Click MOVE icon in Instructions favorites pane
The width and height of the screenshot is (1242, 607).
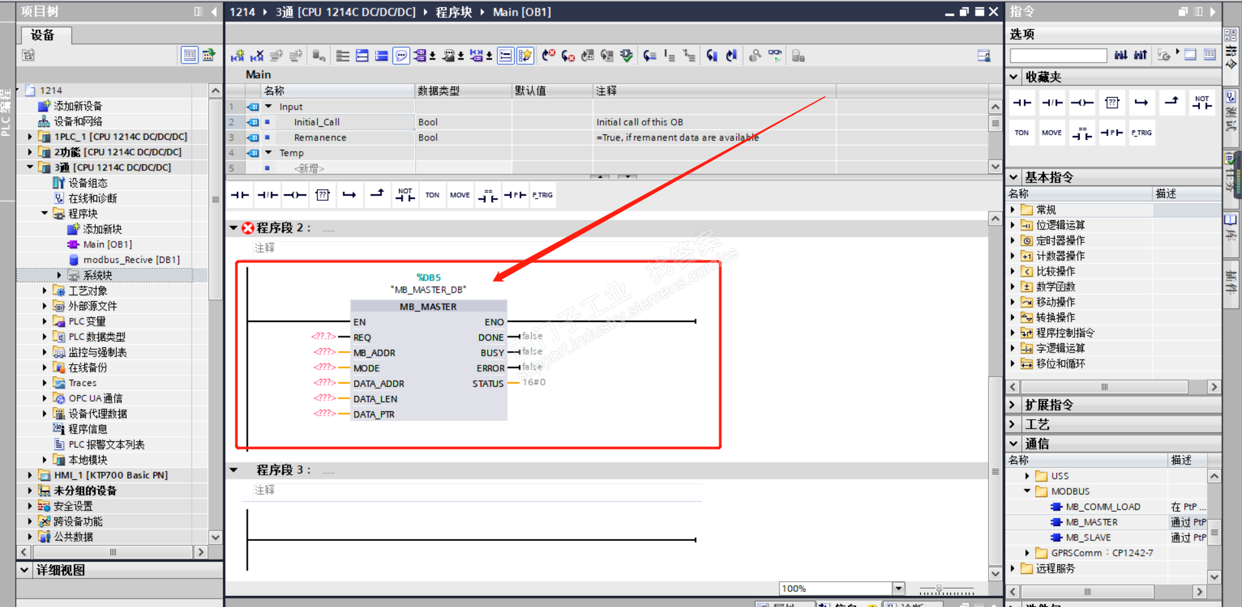pos(1052,133)
